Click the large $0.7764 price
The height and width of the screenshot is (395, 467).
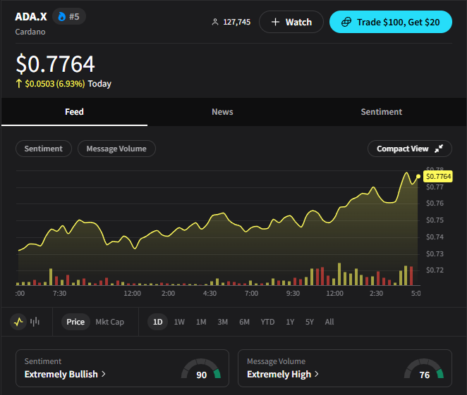click(56, 63)
